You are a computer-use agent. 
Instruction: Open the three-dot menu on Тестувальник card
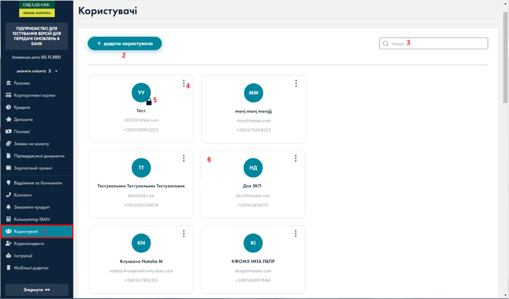(184, 158)
